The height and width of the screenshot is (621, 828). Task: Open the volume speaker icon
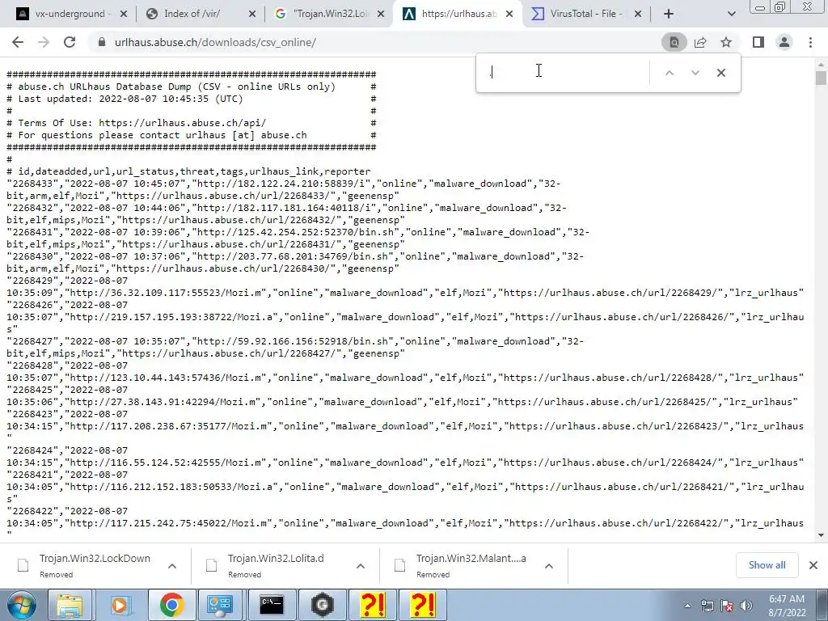(x=746, y=606)
